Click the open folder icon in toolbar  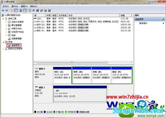[41, 10]
